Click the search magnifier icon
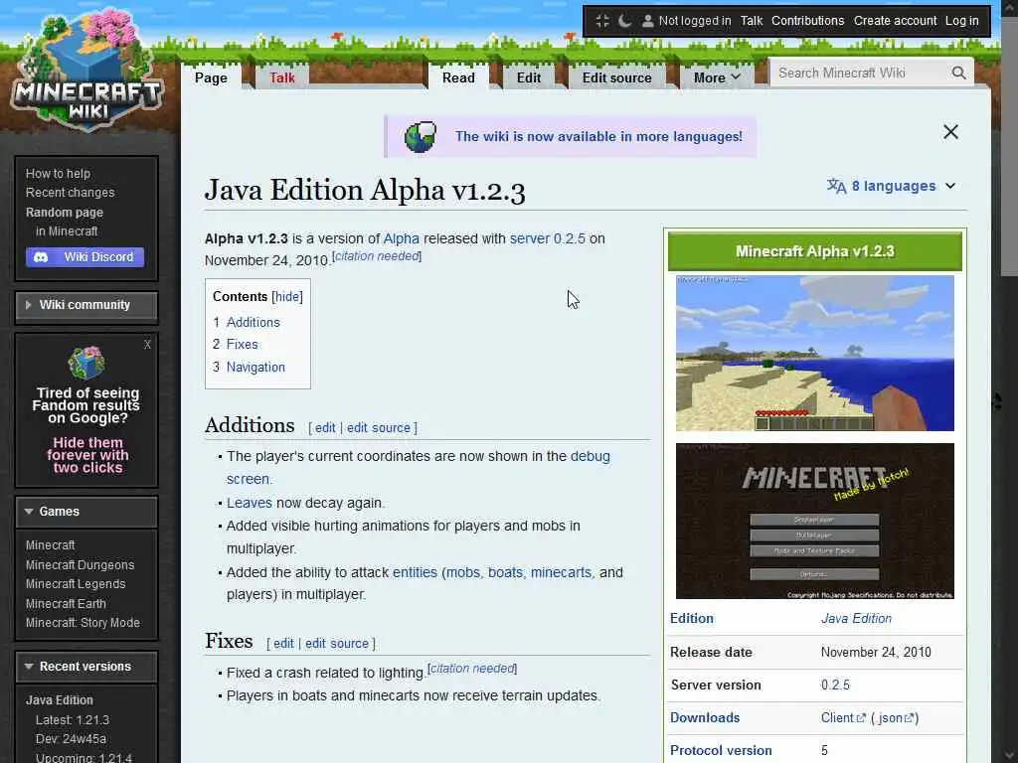 point(959,73)
